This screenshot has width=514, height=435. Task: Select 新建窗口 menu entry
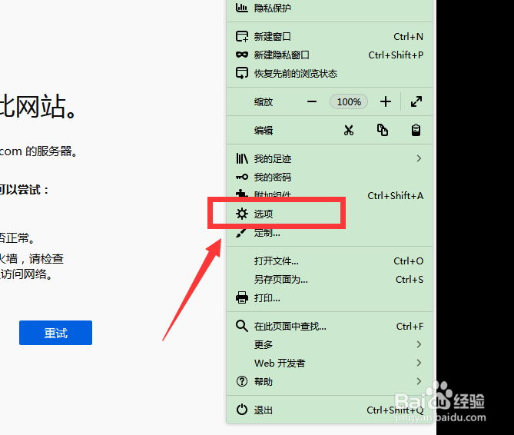330,36
